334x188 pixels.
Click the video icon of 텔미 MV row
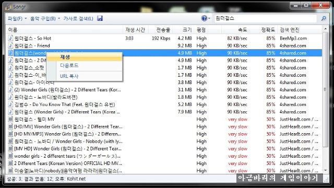click(x=10, y=119)
